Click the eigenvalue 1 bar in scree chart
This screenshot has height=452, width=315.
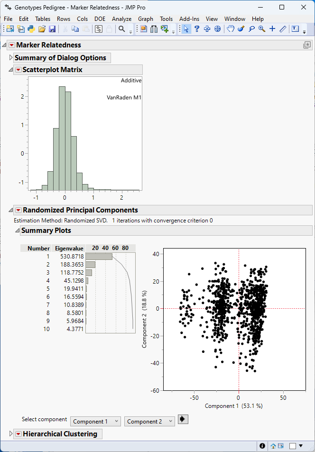tap(99, 257)
